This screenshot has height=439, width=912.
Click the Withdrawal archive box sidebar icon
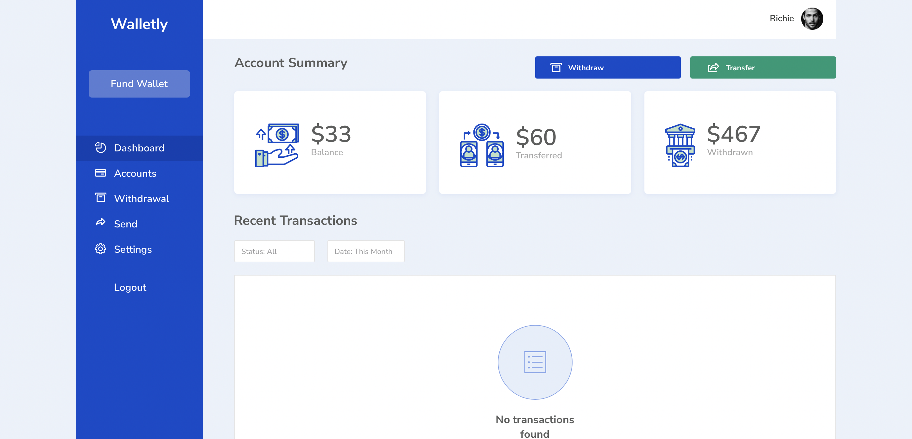click(x=100, y=198)
